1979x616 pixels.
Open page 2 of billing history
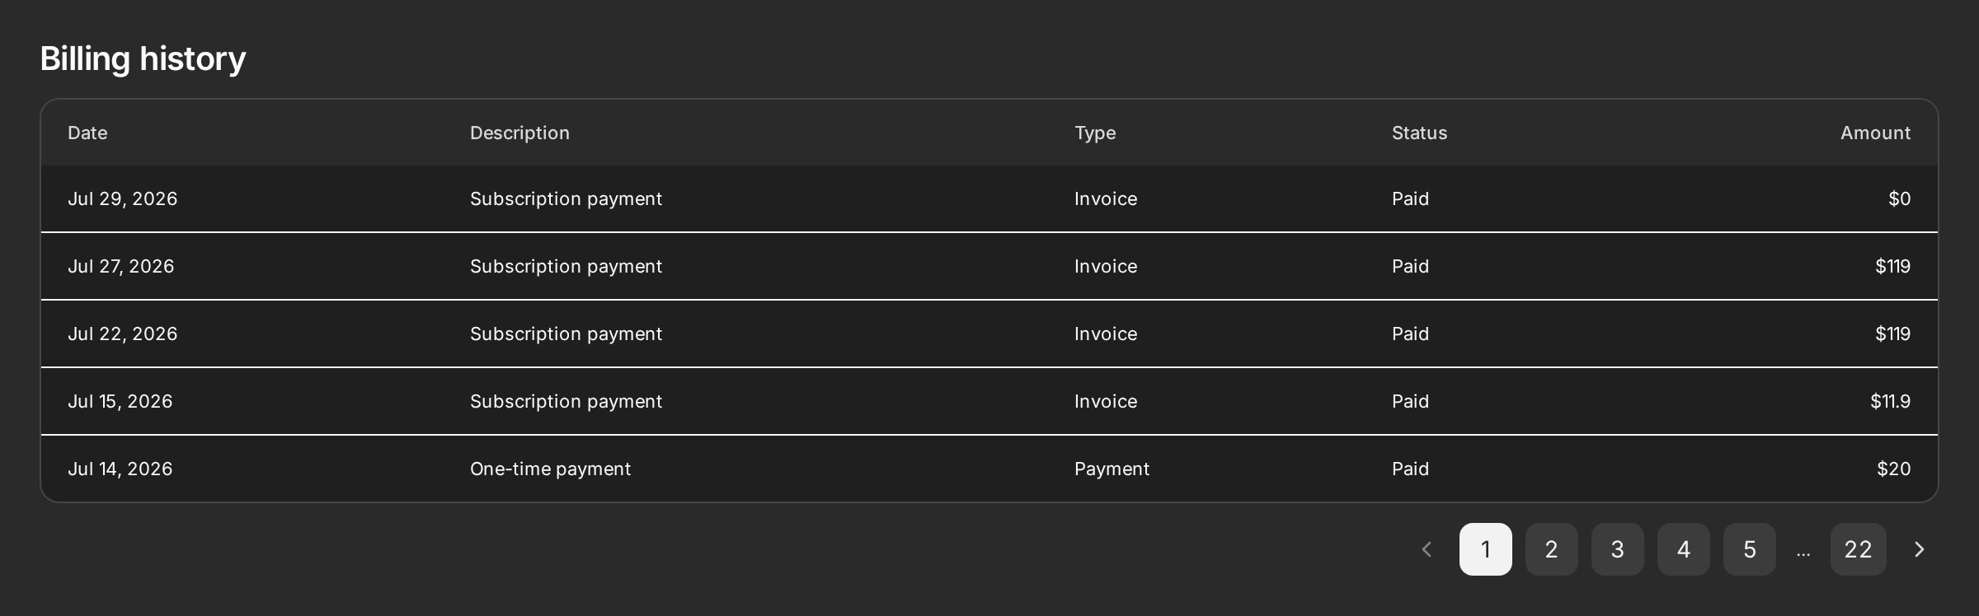tap(1551, 549)
